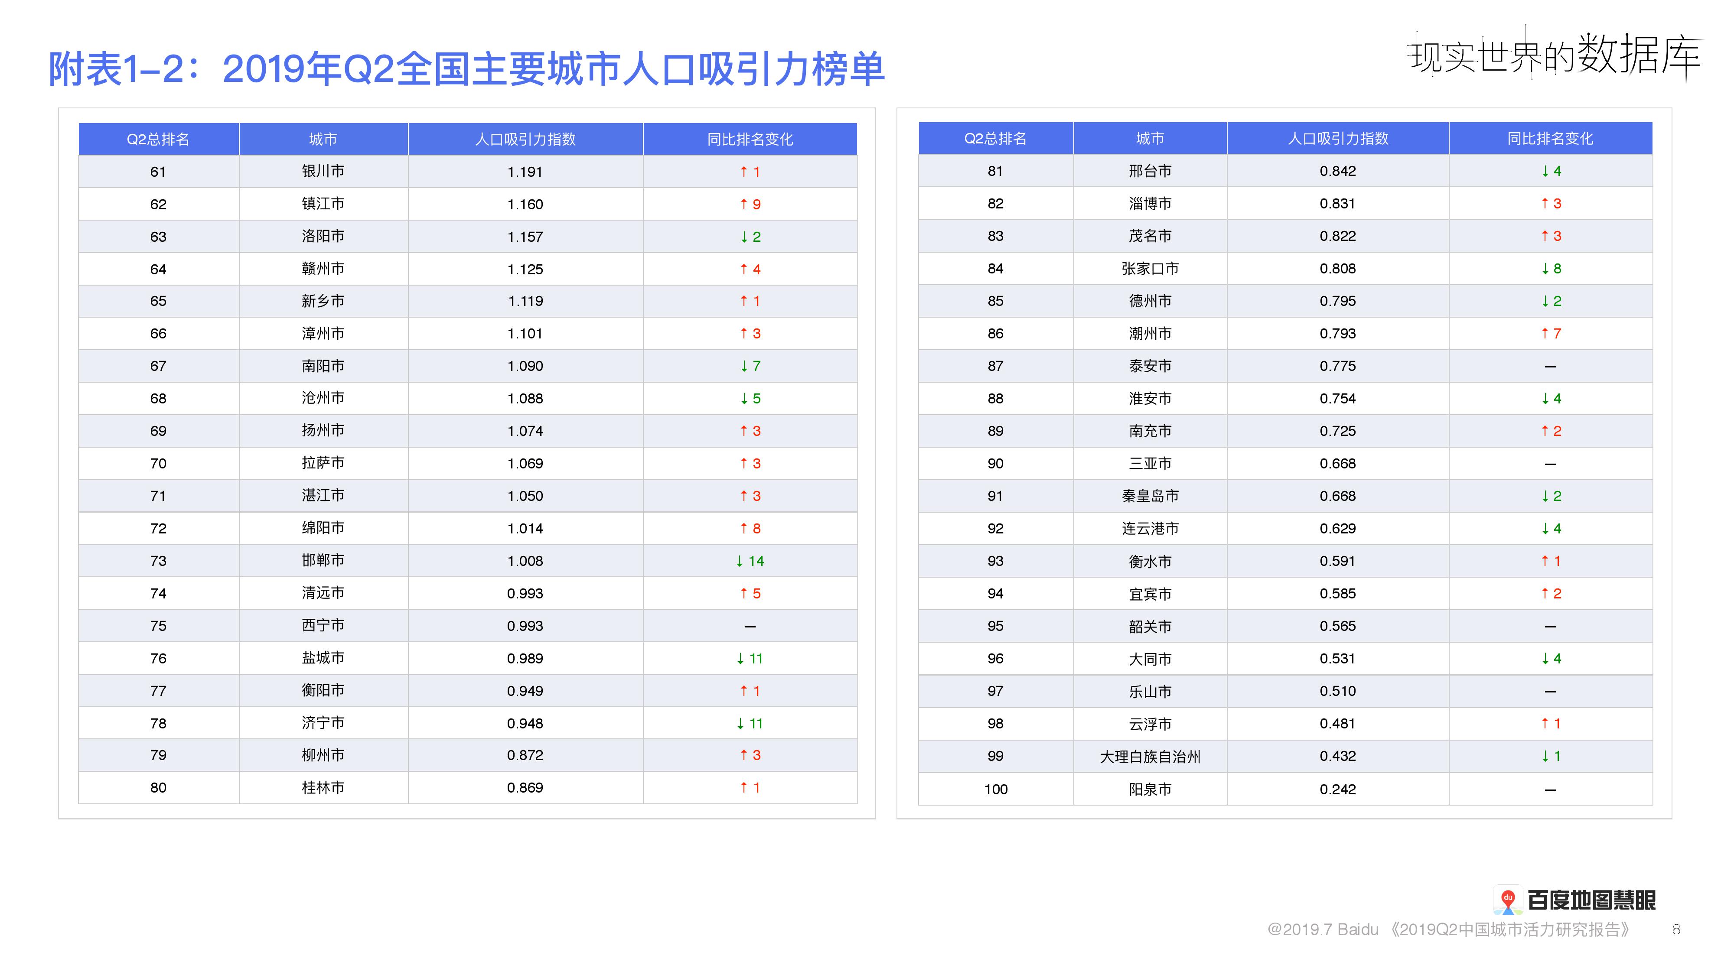Screen dimensions: 1734x975
Task: Select city cell 洛阳市
Action: (323, 236)
